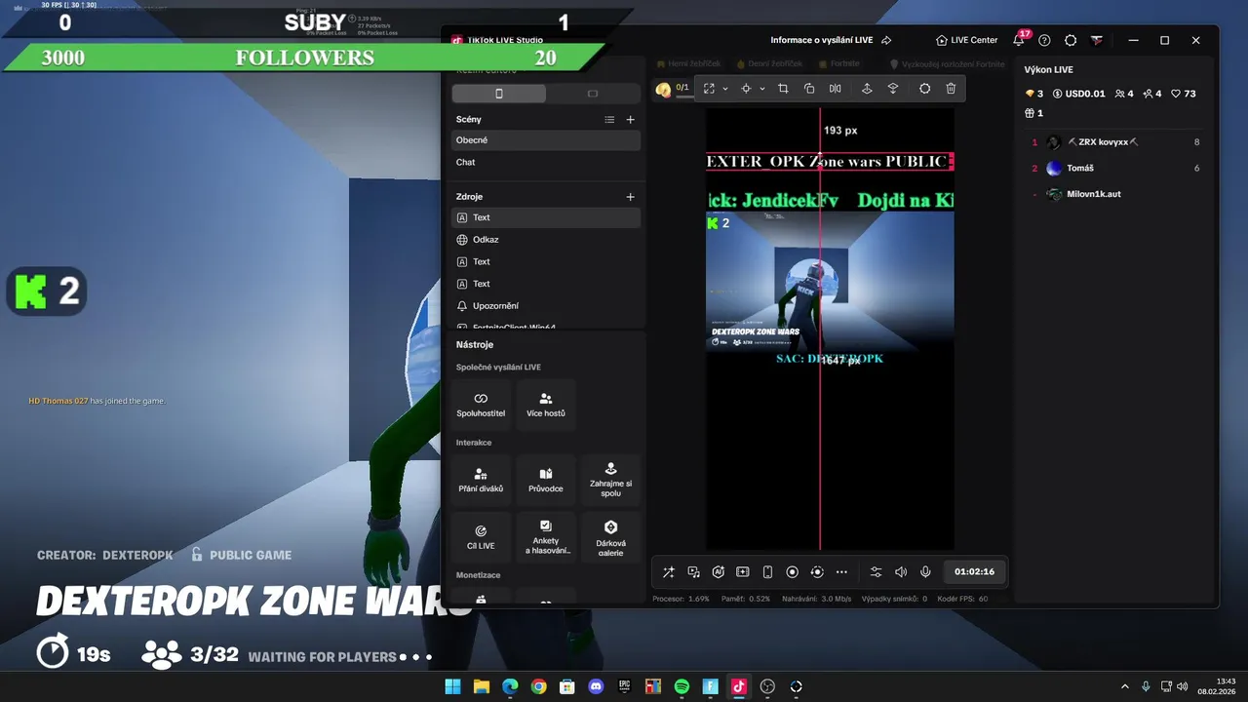The height and width of the screenshot is (702, 1248).
Task: Open the audio mixer sliders
Action: 877,572
